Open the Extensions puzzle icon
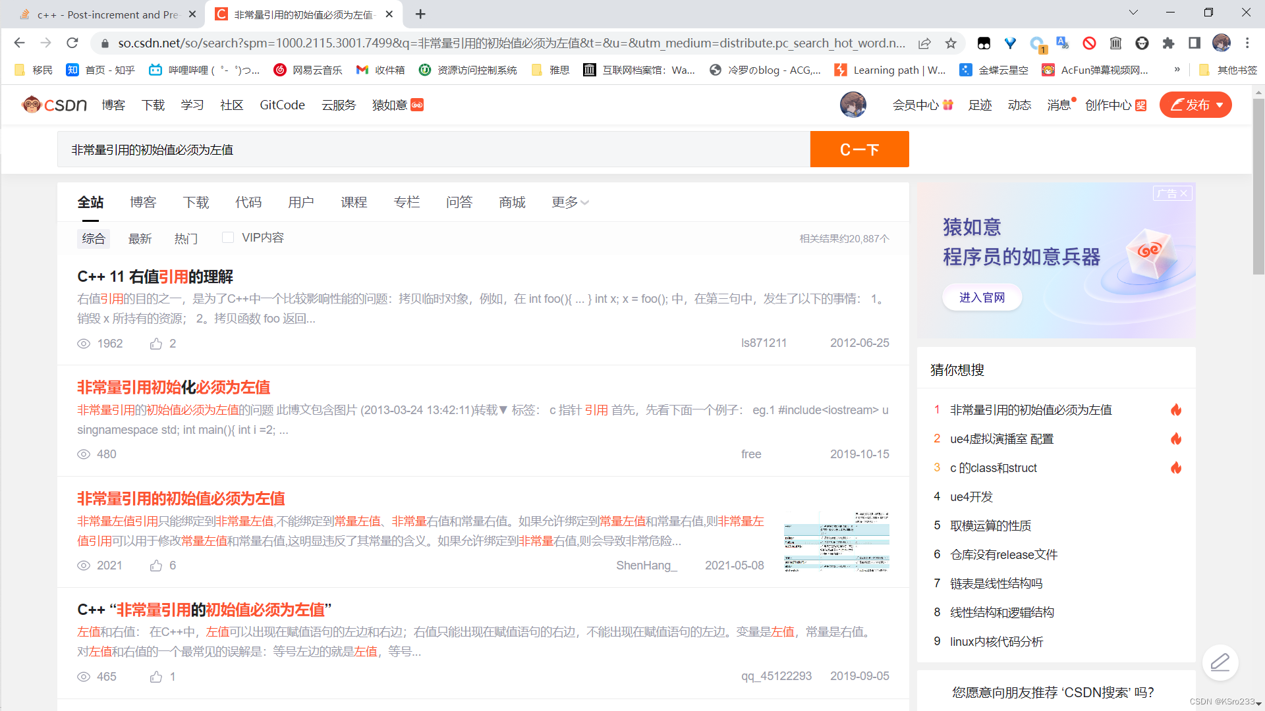 1168,43
